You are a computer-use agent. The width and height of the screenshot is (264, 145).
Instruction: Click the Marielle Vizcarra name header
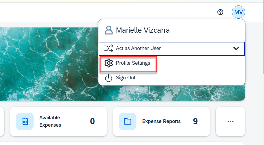[143, 30]
